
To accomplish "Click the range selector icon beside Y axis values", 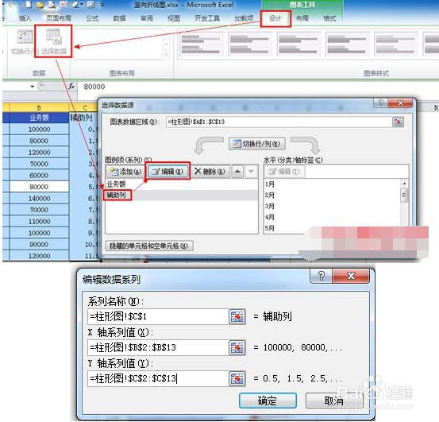I will (x=237, y=378).
